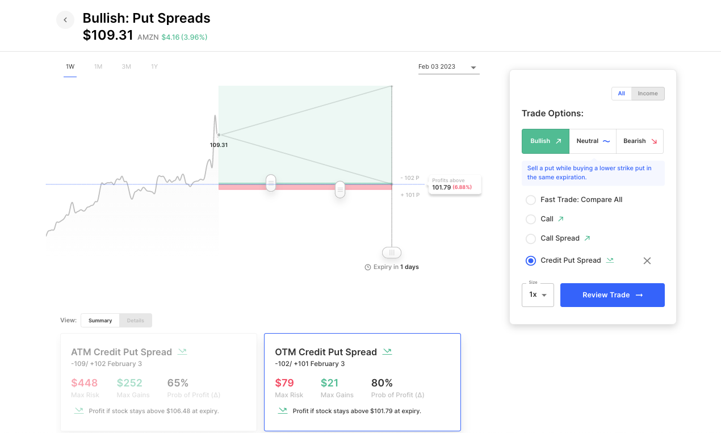
Task: Select the Call Spread radio button
Action: [530, 238]
